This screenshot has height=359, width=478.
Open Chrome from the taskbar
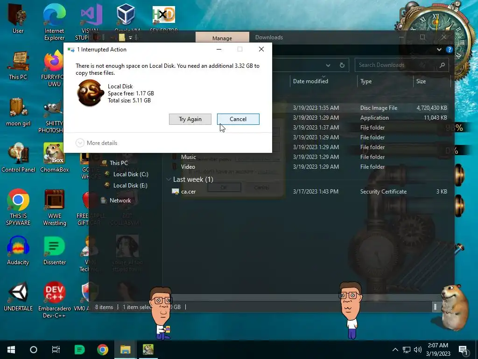102,350
